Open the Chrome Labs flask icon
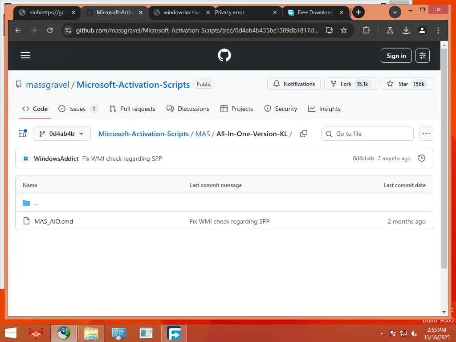The image size is (456, 342). pyautogui.click(x=390, y=30)
